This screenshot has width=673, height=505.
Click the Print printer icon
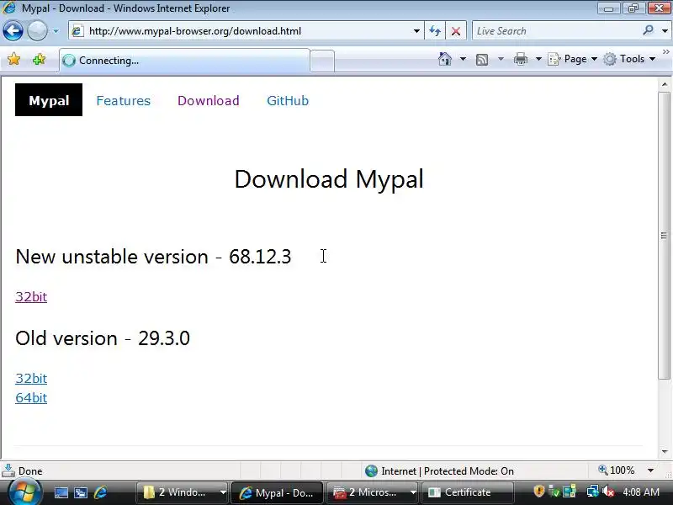pos(521,59)
